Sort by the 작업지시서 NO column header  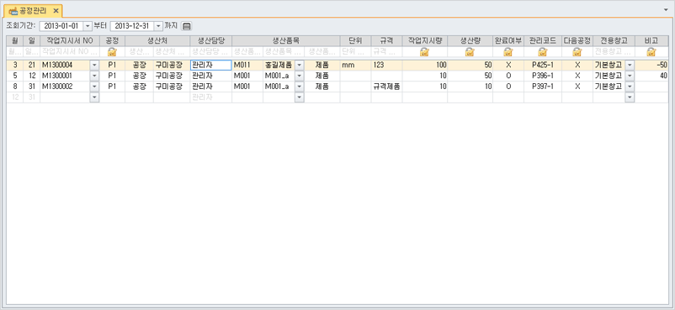(x=70, y=41)
